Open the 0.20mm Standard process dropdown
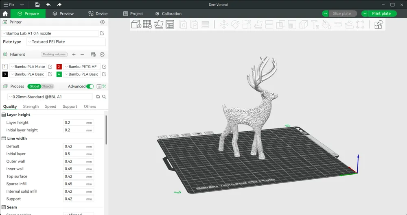 [x=50, y=97]
